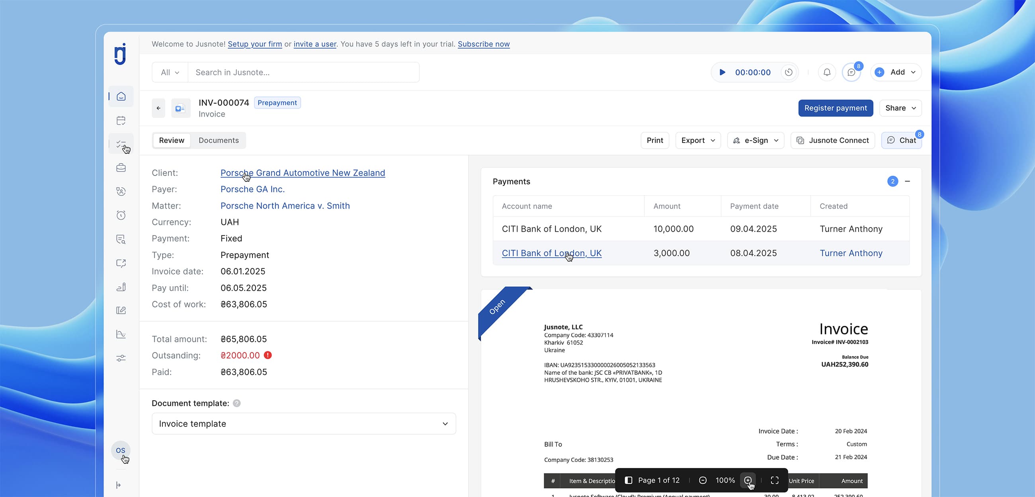
Task: Open the finance stamp icon in sidebar
Action: pos(121,287)
